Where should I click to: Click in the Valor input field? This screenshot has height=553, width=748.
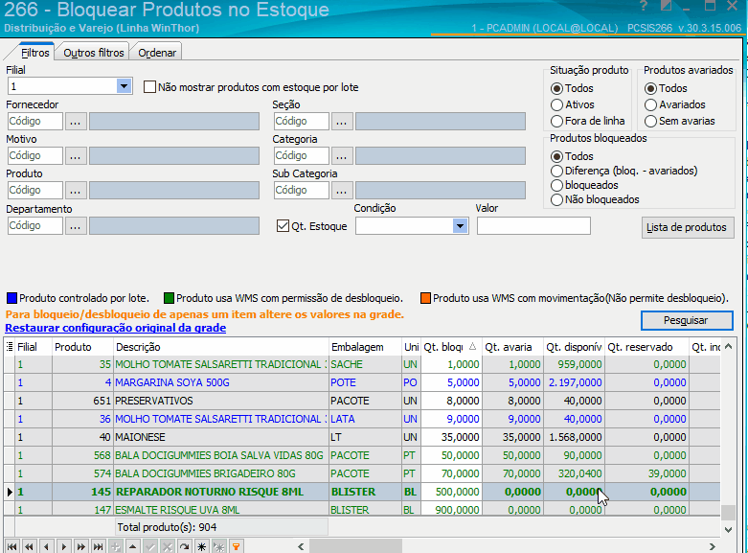coord(533,226)
